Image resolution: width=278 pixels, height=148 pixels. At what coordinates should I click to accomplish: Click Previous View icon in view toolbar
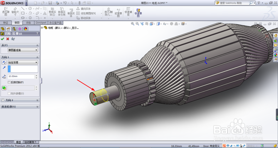(142, 24)
